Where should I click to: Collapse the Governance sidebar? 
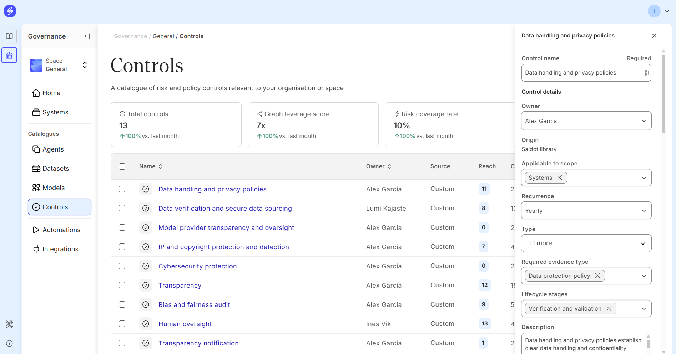point(87,36)
